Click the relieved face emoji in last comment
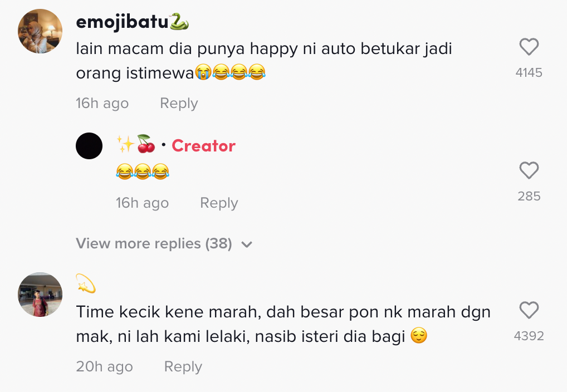Viewport: 567px width, 392px height. pyautogui.click(x=418, y=336)
